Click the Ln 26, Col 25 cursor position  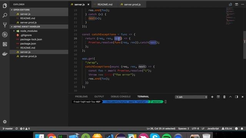click(x=161, y=129)
